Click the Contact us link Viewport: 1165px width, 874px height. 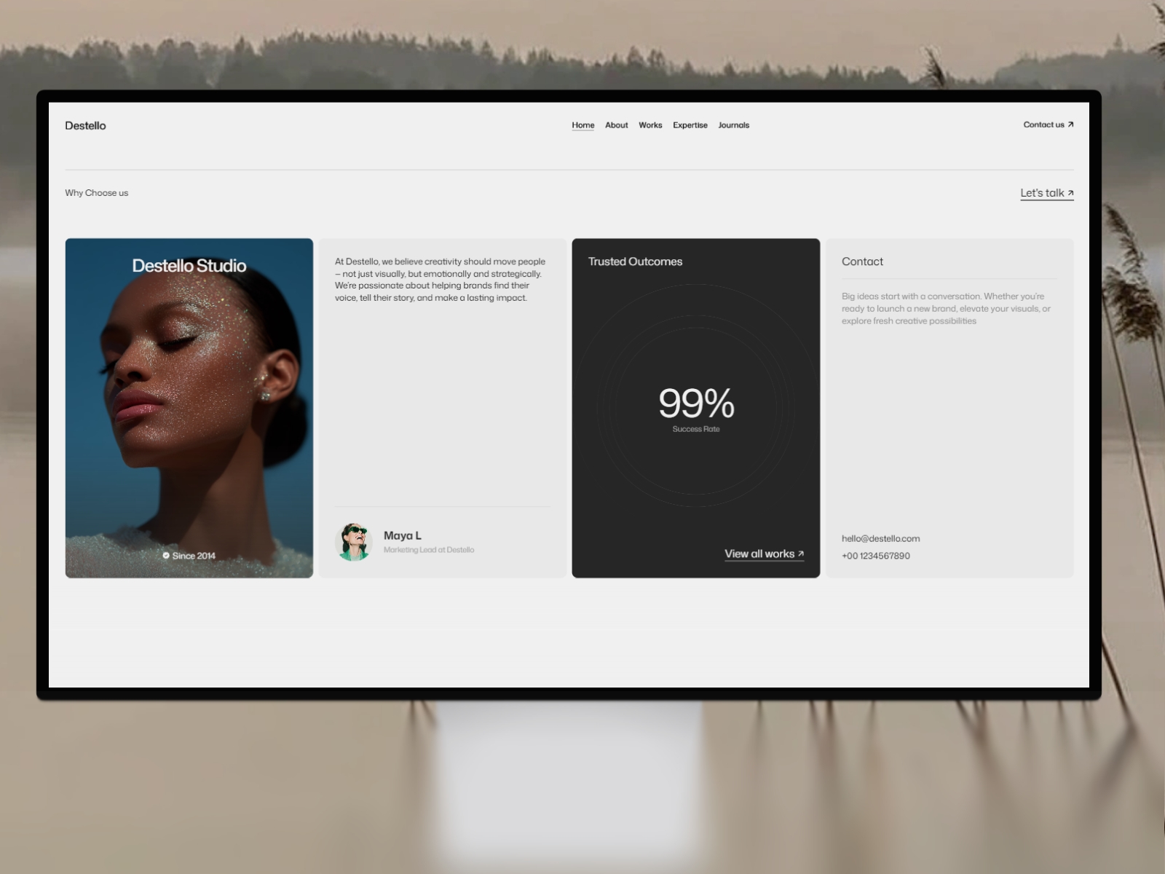(x=1043, y=125)
